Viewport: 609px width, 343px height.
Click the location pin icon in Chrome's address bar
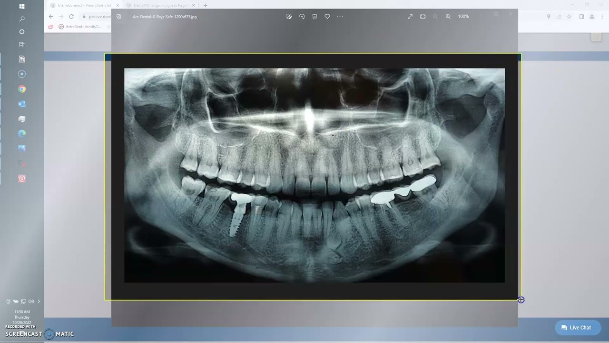[549, 16]
